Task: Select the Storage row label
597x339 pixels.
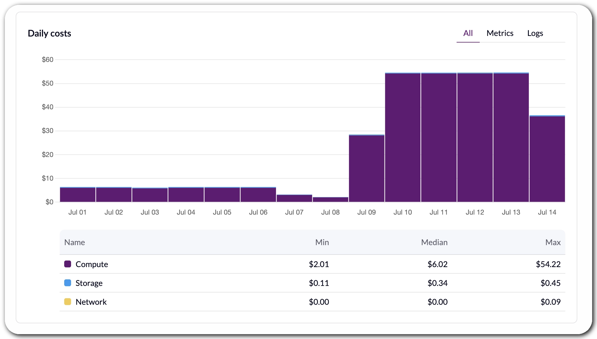Action: (89, 283)
